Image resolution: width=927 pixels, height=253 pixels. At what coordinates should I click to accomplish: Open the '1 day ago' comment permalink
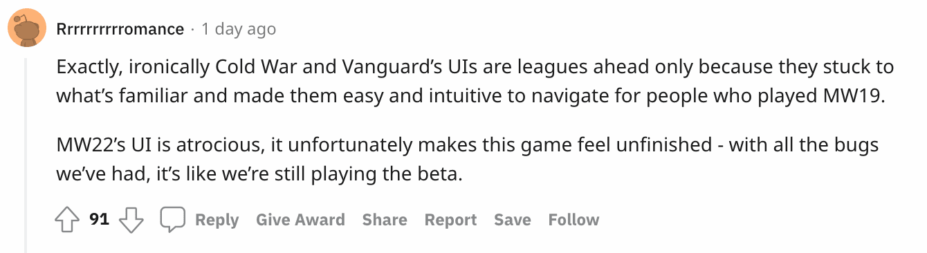coord(238,29)
